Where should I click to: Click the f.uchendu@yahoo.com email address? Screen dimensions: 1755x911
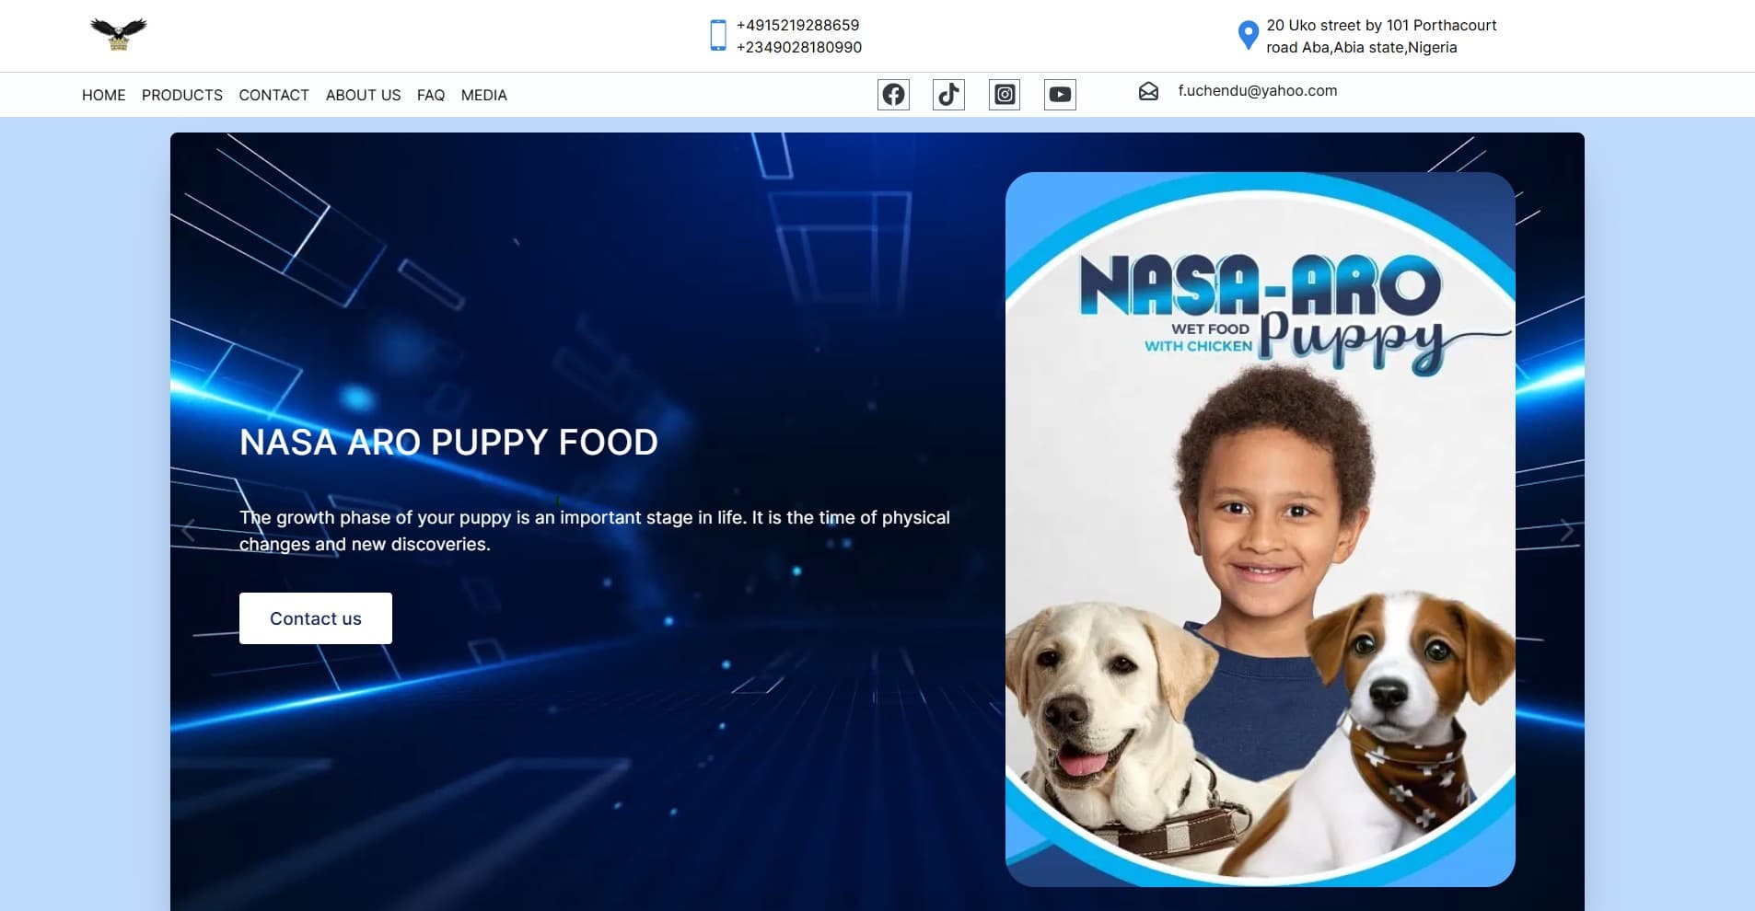(x=1257, y=91)
